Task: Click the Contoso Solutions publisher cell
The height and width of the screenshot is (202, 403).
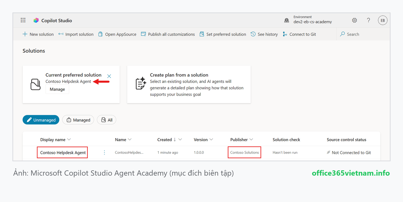Action: (244, 152)
